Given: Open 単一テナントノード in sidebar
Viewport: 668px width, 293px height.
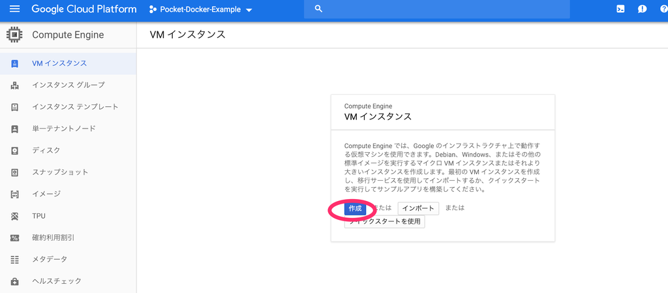Looking at the screenshot, I should click(x=68, y=129).
